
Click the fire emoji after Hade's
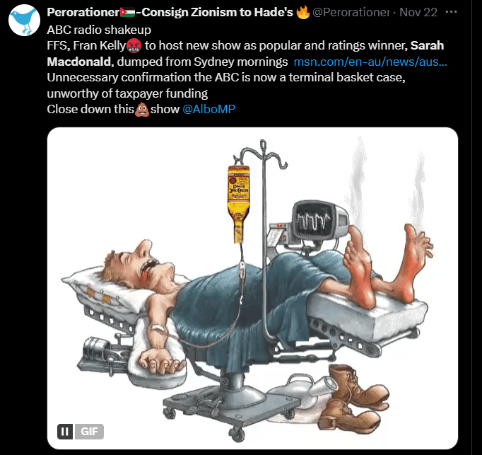(x=303, y=13)
